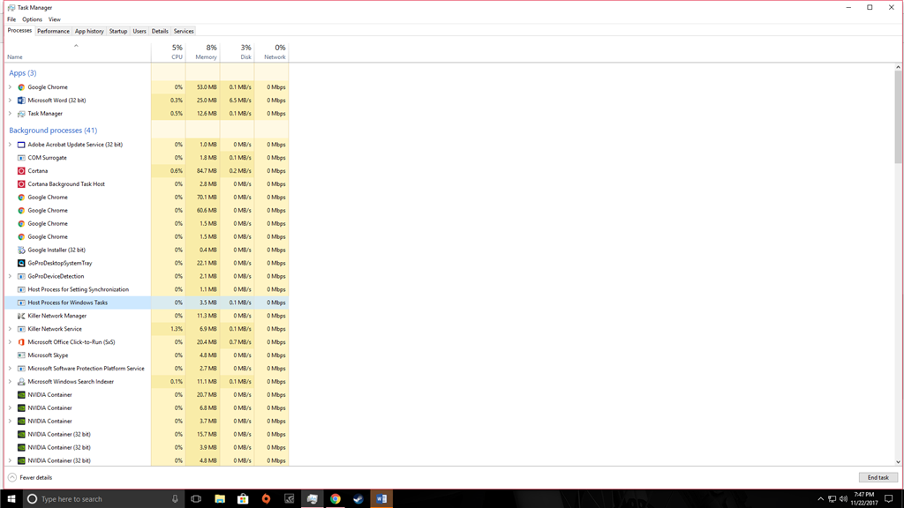The image size is (904, 508).
Task: Open Microsoft Store from the taskbar
Action: click(243, 499)
